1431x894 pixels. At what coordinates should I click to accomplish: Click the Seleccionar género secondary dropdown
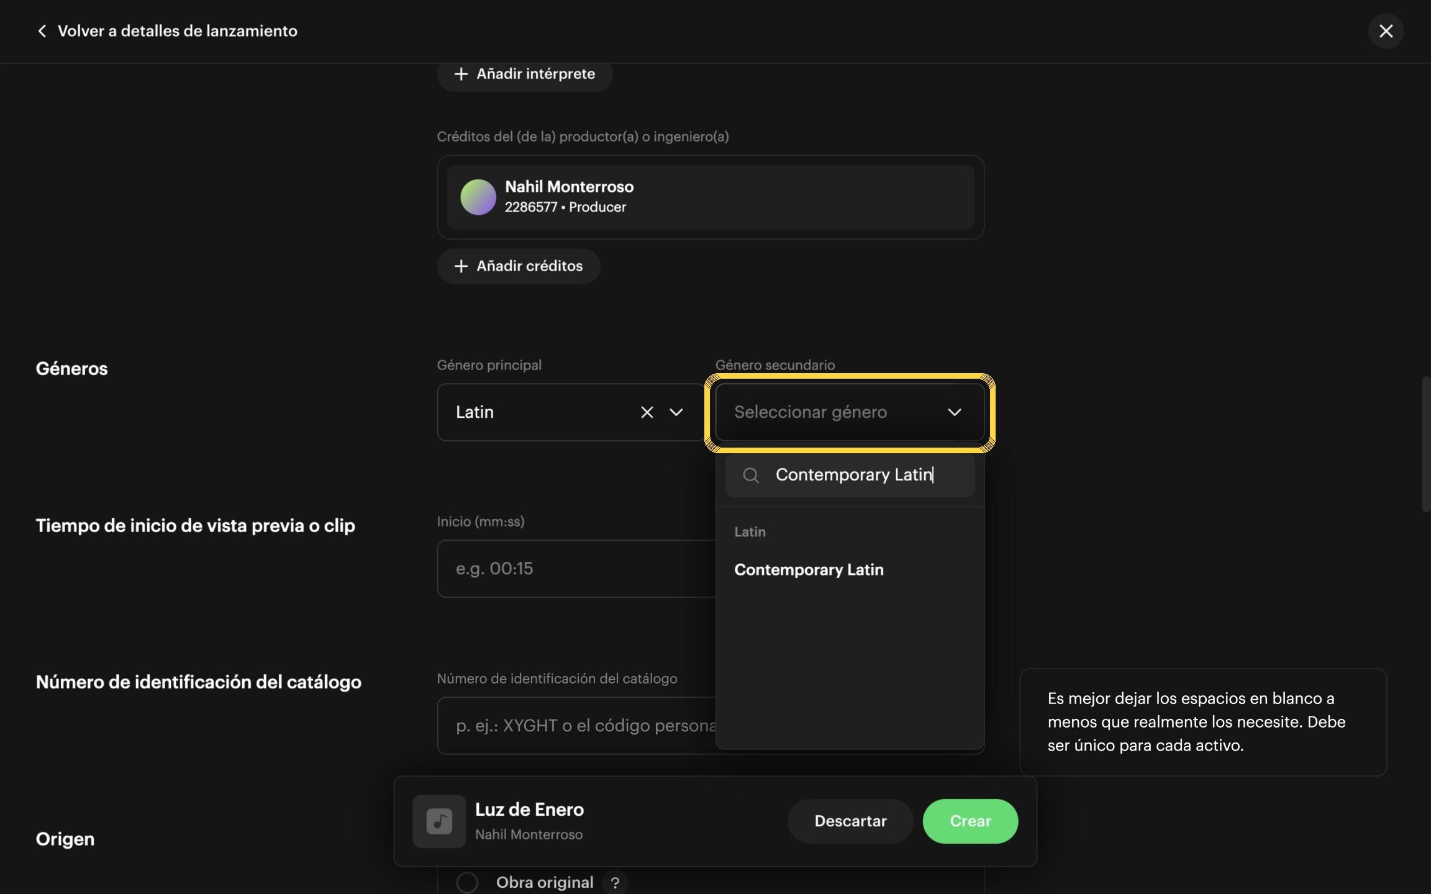pyautogui.click(x=850, y=412)
